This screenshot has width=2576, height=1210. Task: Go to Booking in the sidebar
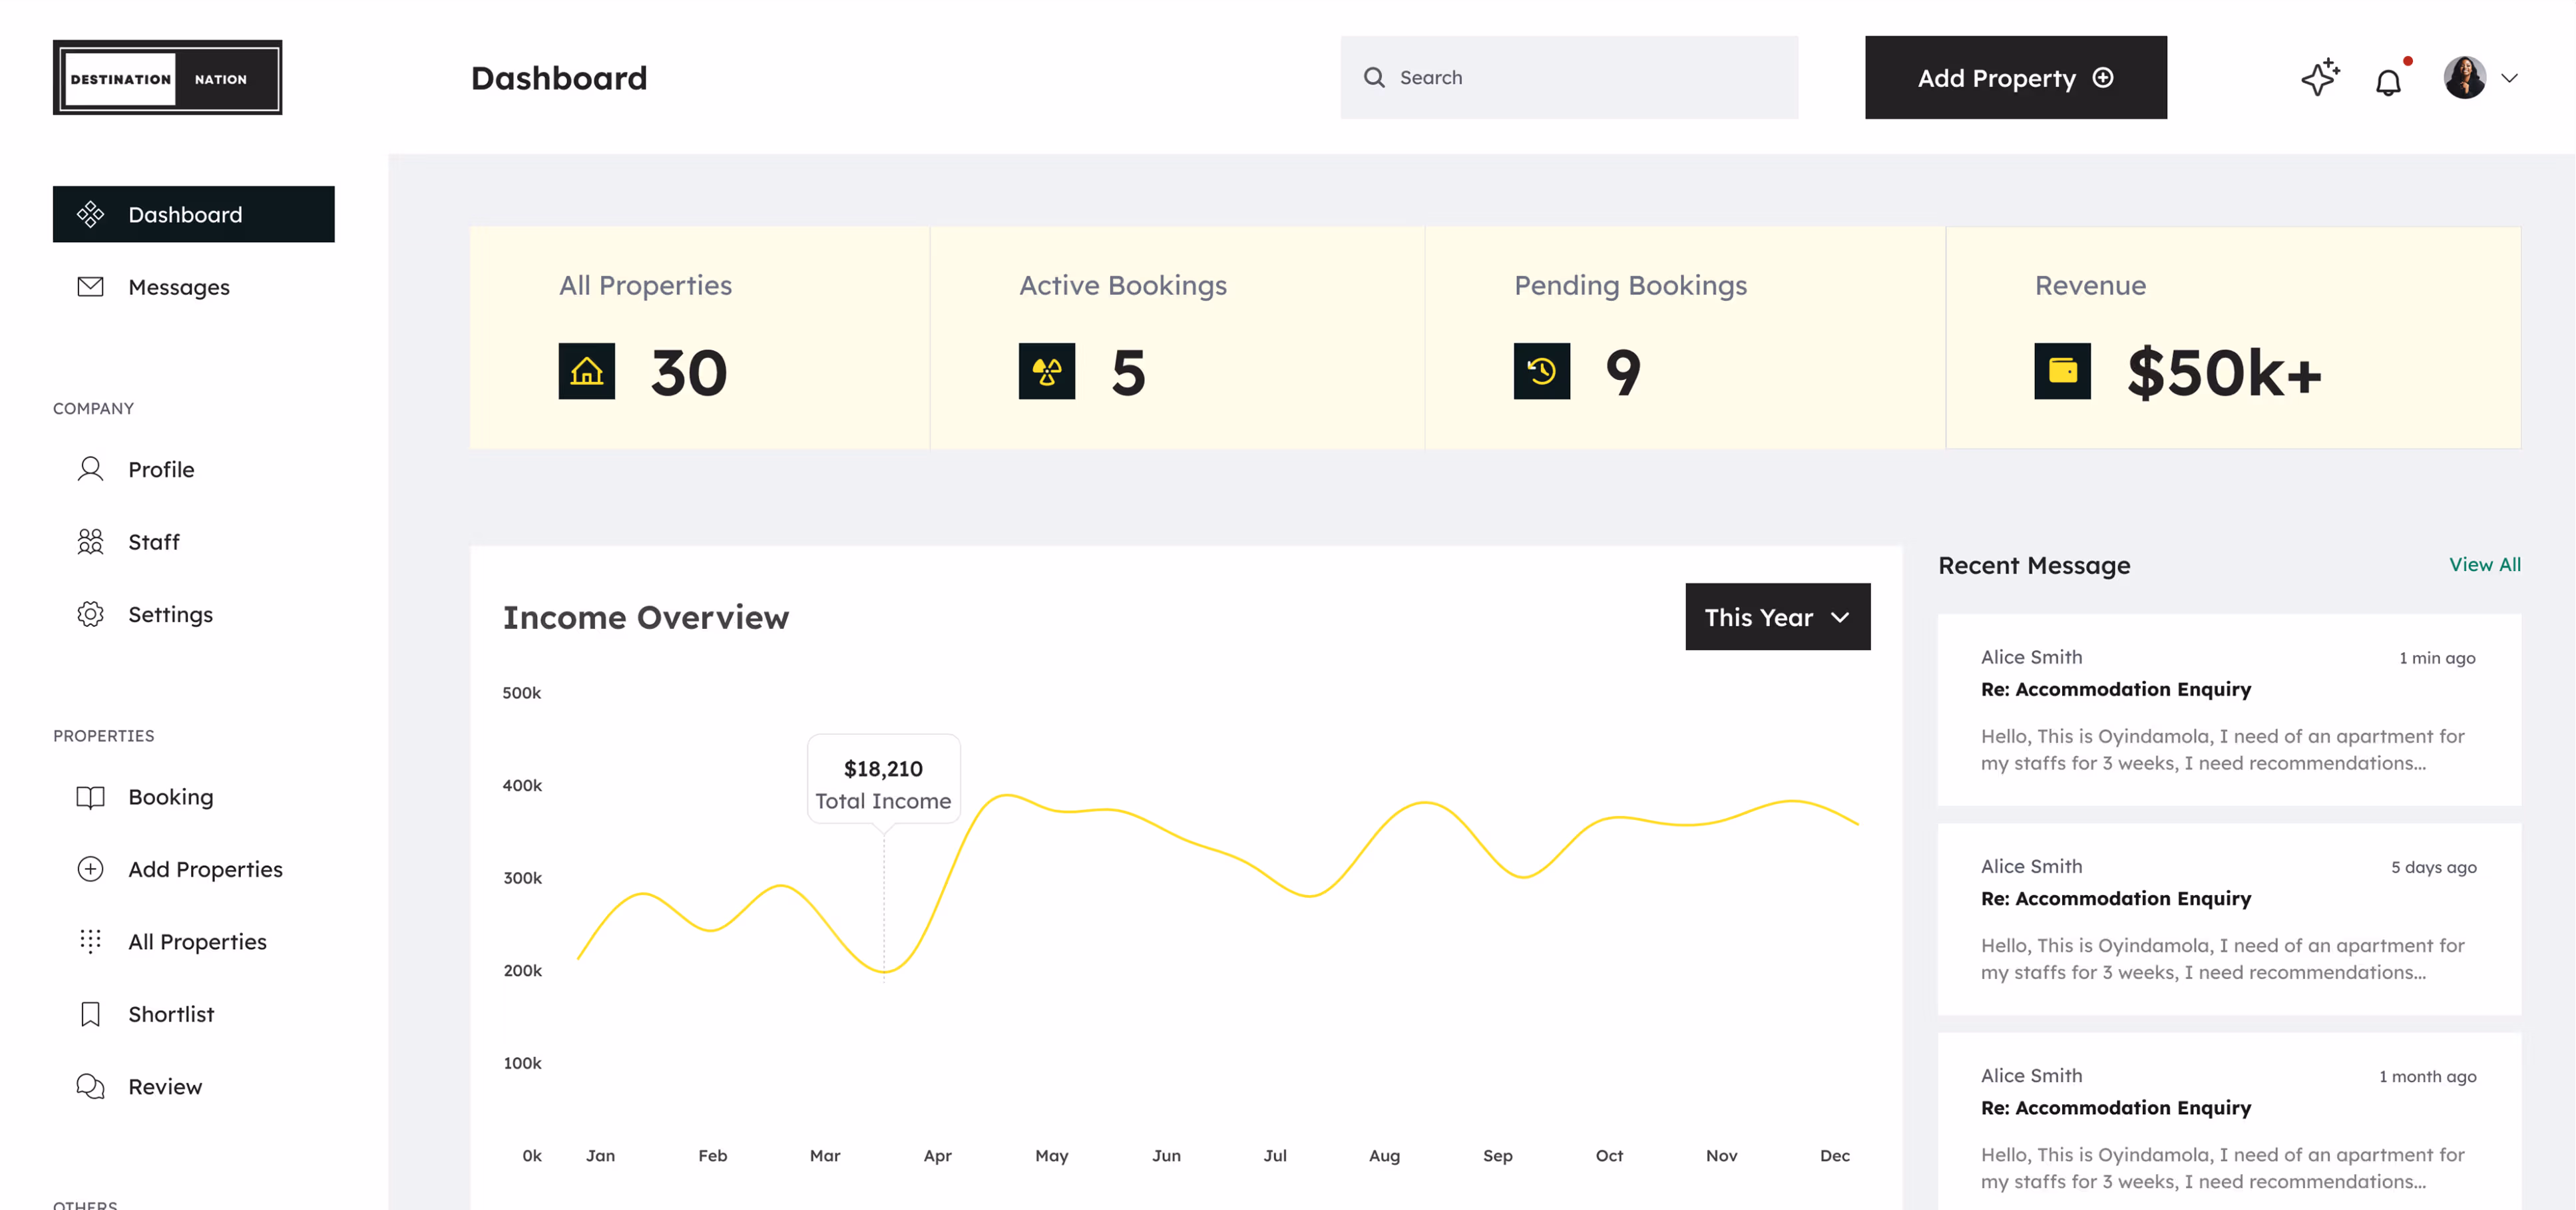[x=170, y=797]
